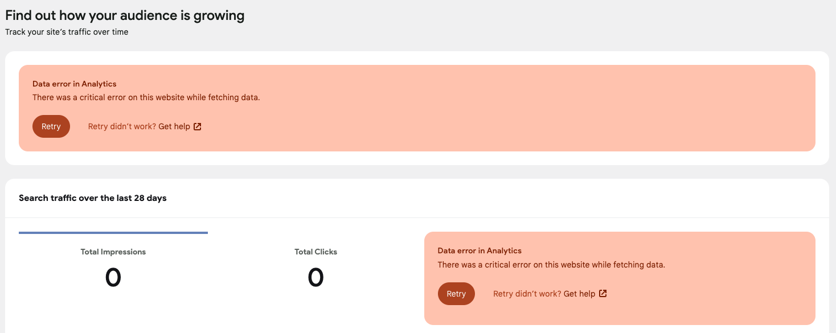The height and width of the screenshot is (333, 836).
Task: Click the Analytics error banner warning area on top
Action: click(x=417, y=108)
